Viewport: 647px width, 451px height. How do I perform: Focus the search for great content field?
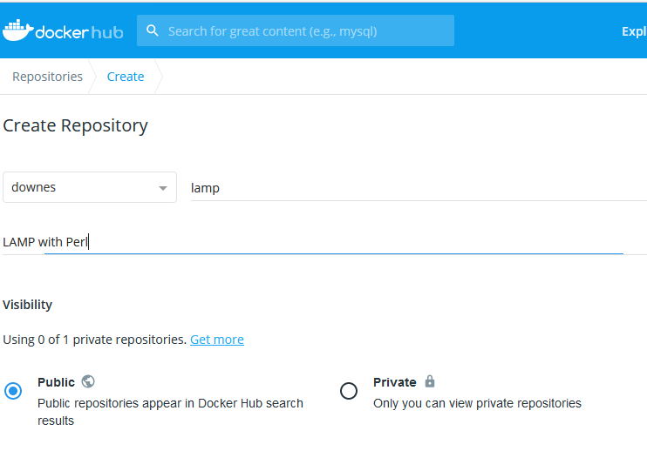coord(296,30)
